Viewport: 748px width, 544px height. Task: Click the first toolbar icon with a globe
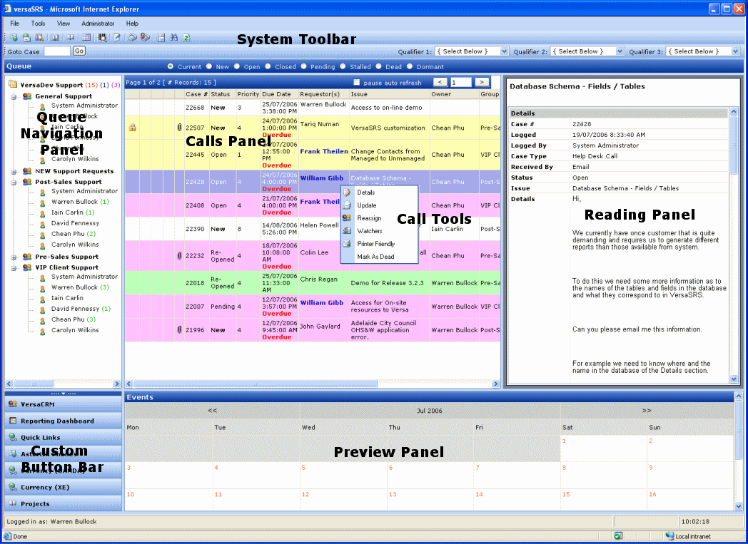coord(14,37)
